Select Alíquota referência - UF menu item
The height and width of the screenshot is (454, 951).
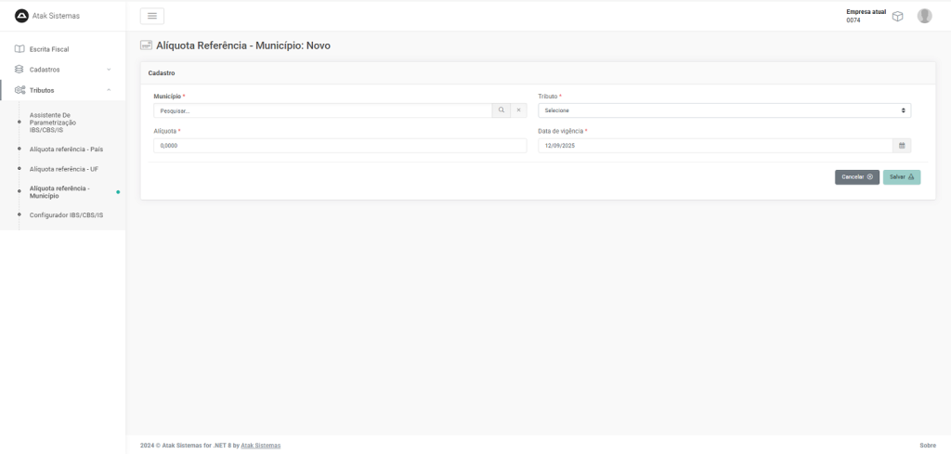[64, 169]
